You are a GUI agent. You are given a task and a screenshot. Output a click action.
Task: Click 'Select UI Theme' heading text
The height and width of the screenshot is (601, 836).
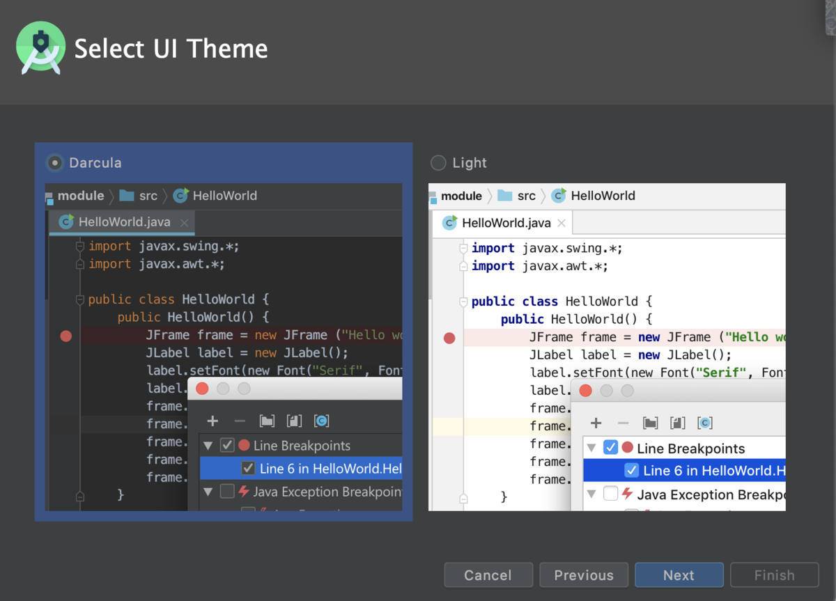pyautogui.click(x=171, y=49)
